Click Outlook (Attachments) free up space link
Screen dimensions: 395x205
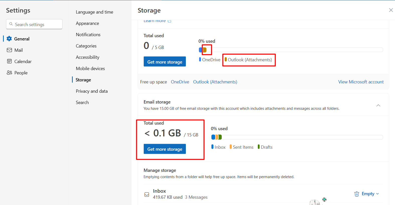215,82
